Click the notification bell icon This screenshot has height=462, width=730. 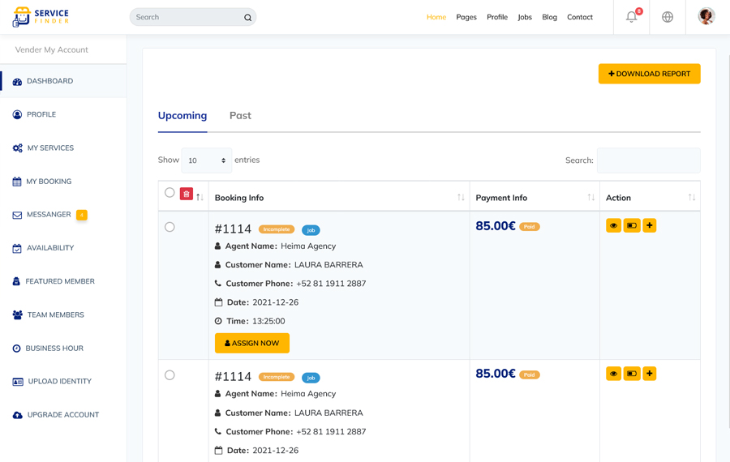coord(631,17)
